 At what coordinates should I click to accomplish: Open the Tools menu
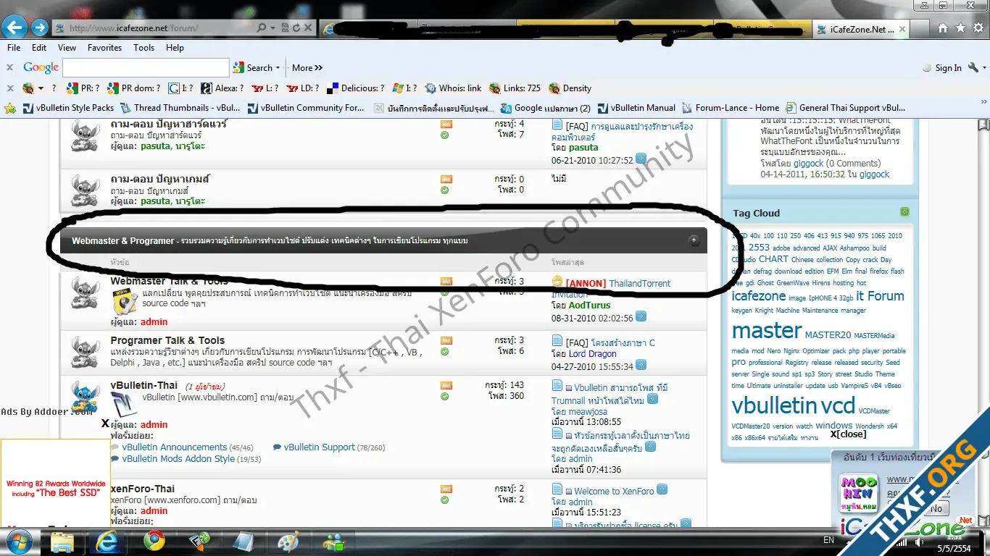coord(143,47)
